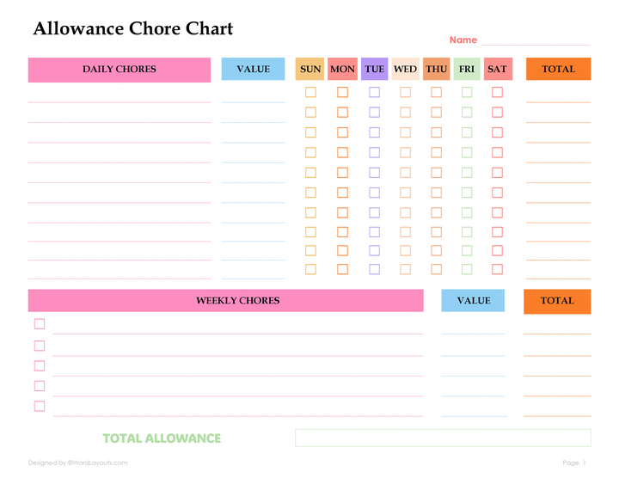Tick the last daily-row Monday checkbox
This screenshot has height=478, width=619.
[342, 269]
